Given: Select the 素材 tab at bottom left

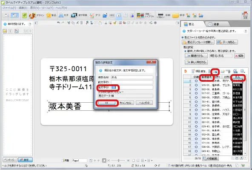Looking at the screenshot, I should pos(25,160).
